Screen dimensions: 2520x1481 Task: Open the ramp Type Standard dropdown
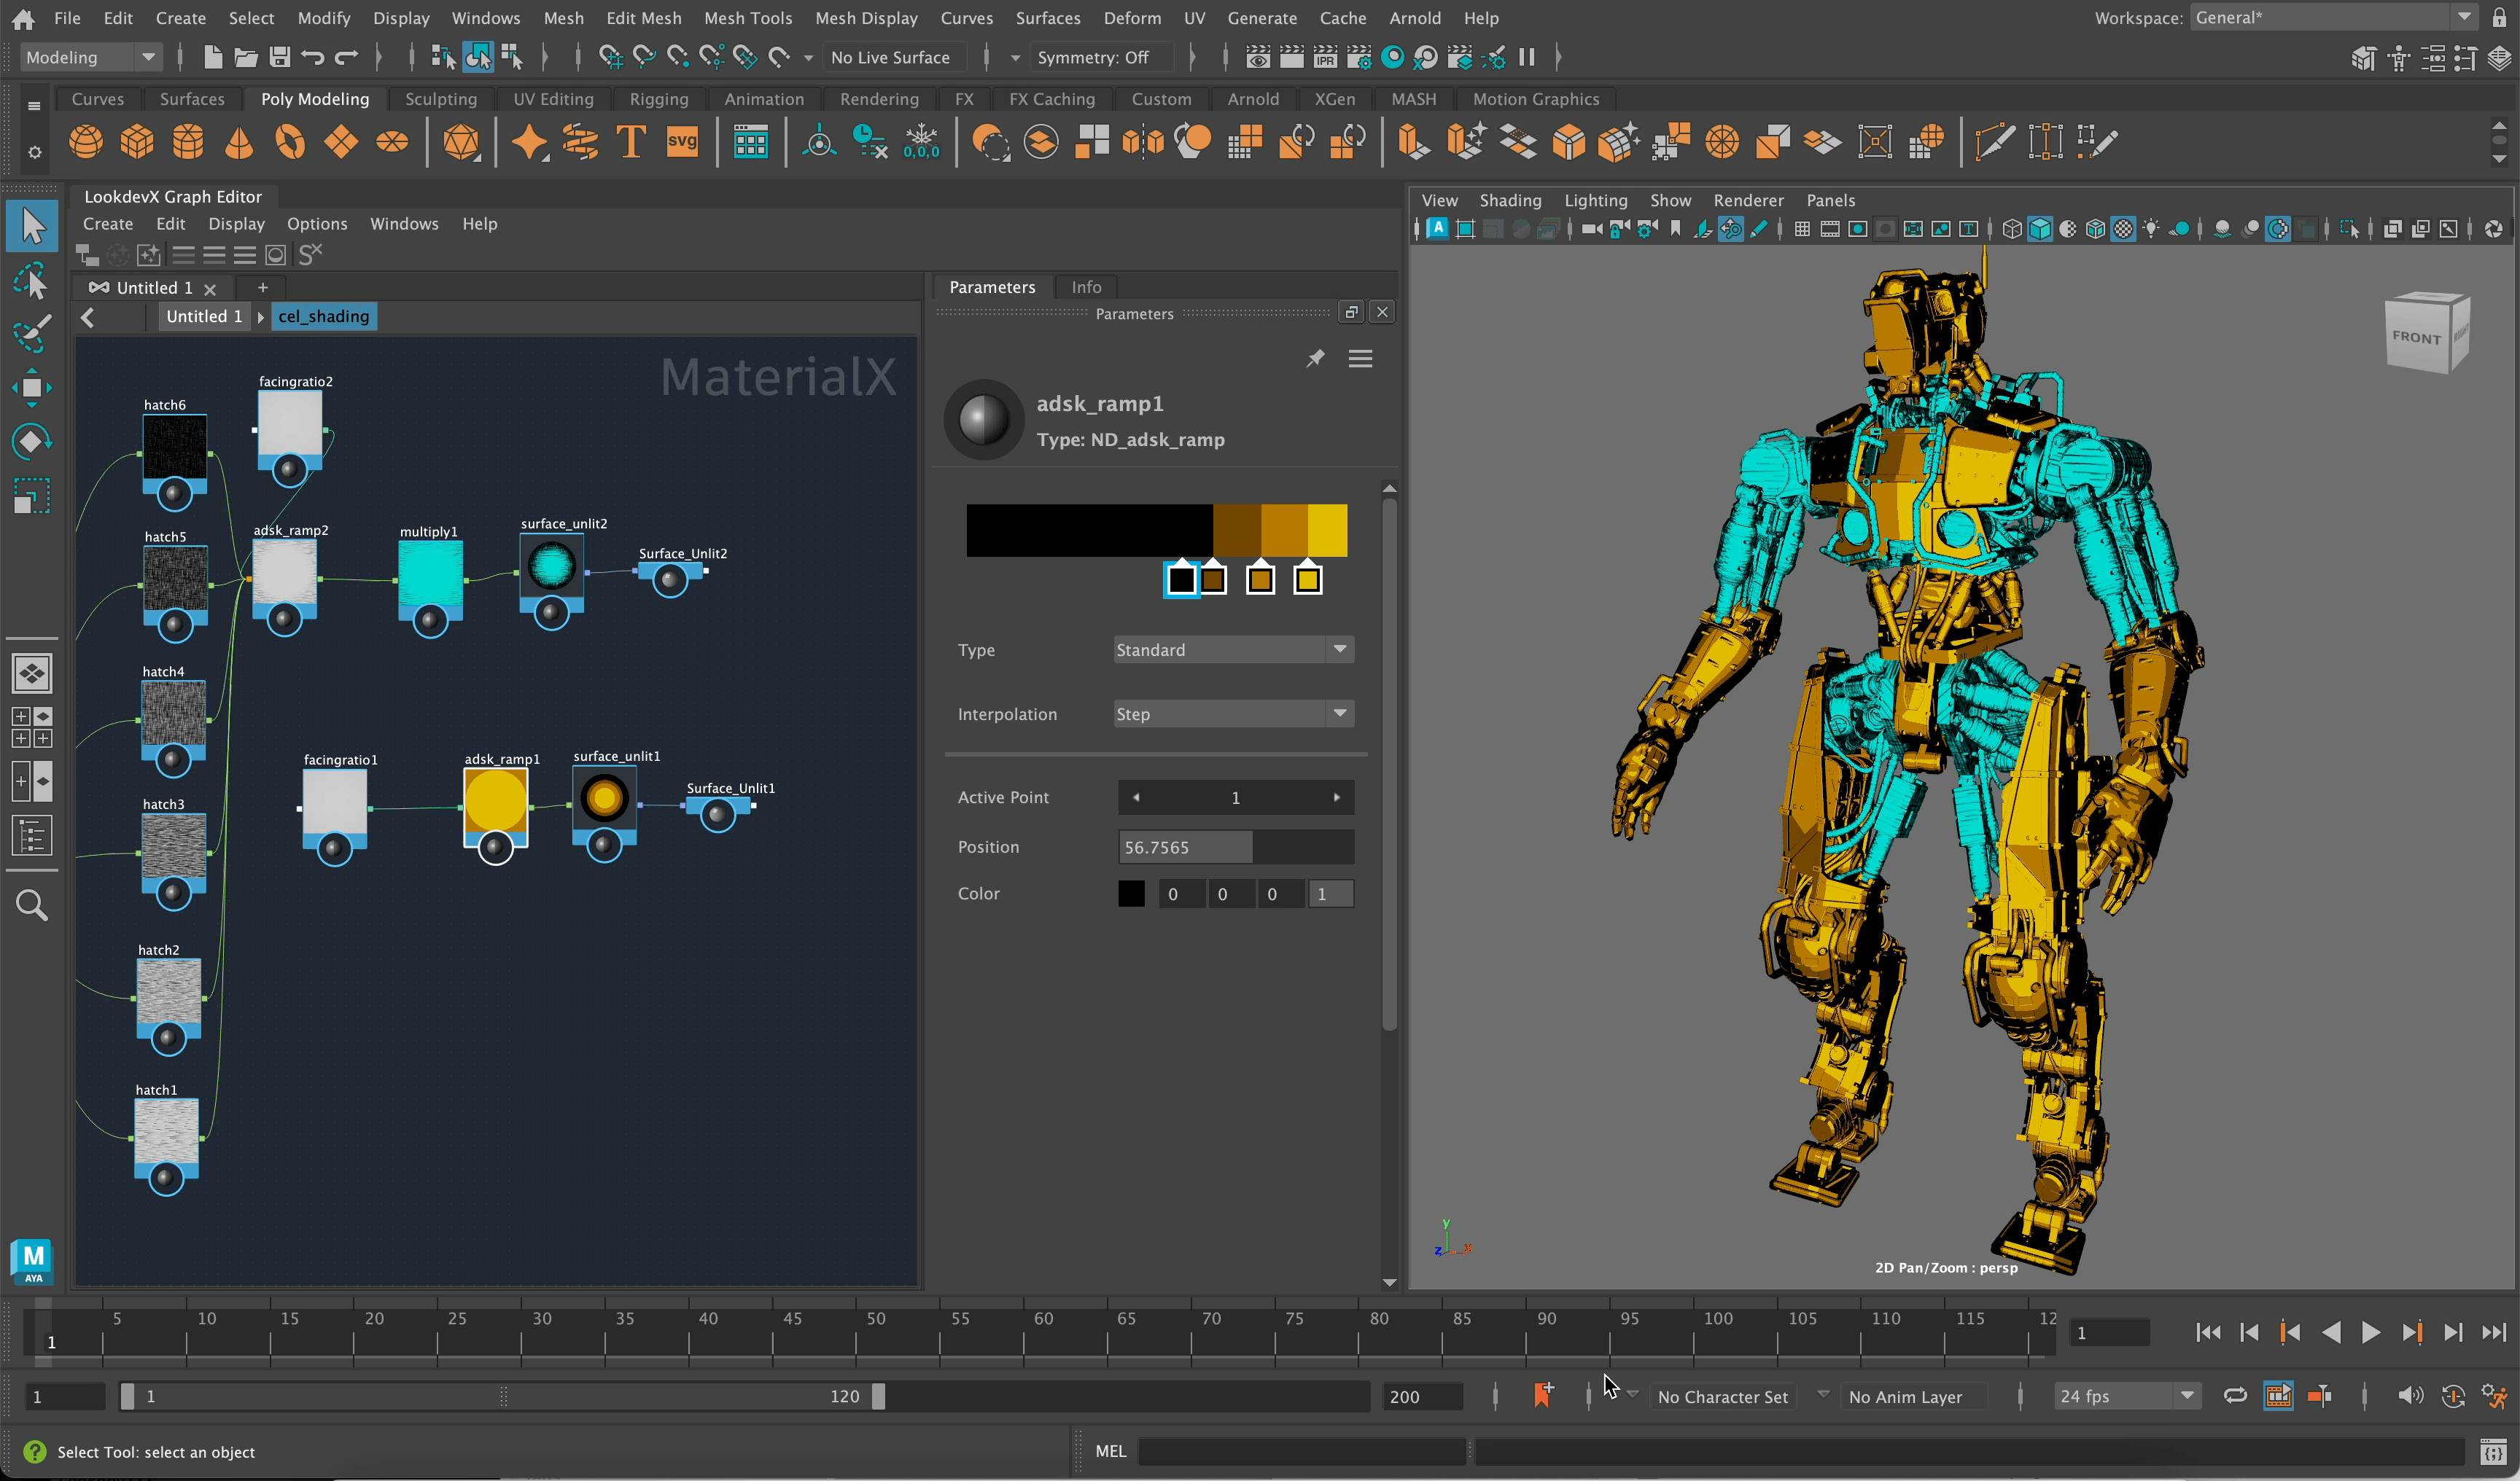[x=1234, y=649]
